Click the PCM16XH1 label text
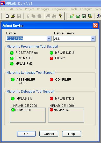 click(x=23, y=110)
